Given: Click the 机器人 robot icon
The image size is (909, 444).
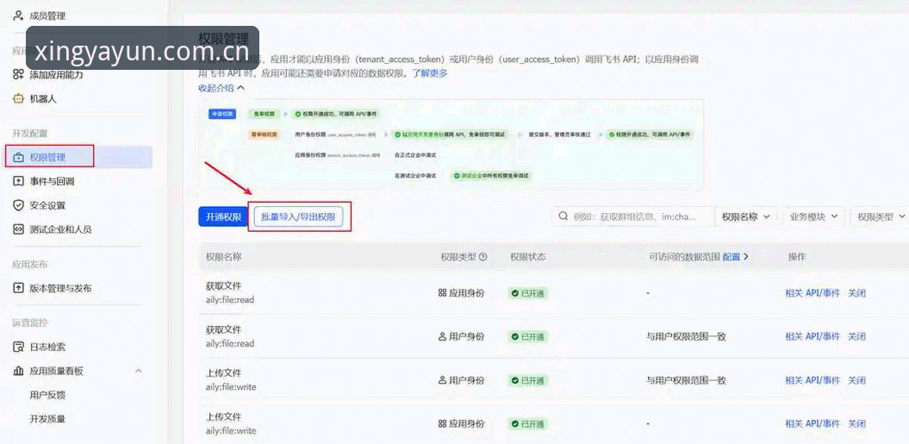Looking at the screenshot, I should 19,98.
